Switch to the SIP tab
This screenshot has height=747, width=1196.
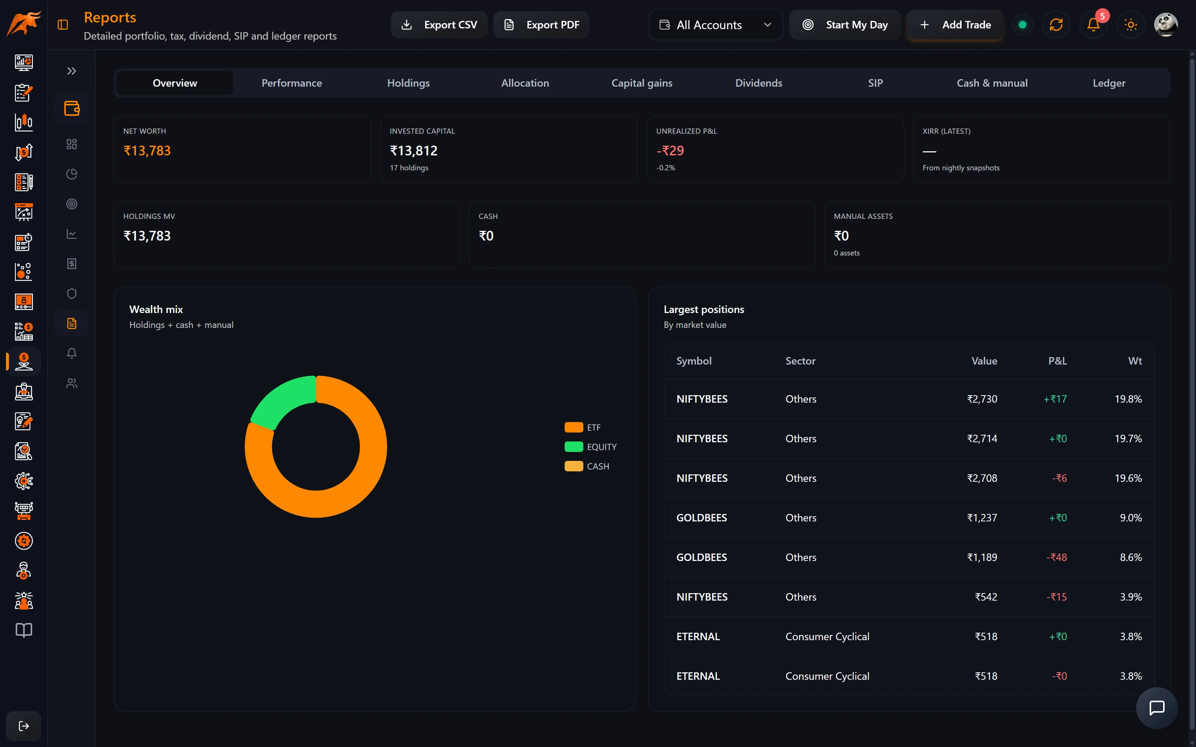pos(875,83)
